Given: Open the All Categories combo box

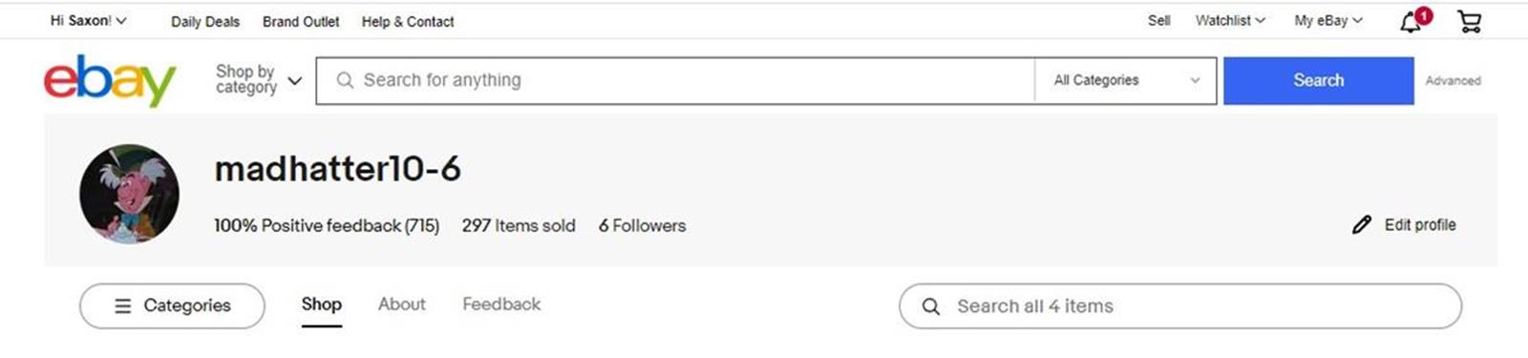Looking at the screenshot, I should coord(1126,80).
